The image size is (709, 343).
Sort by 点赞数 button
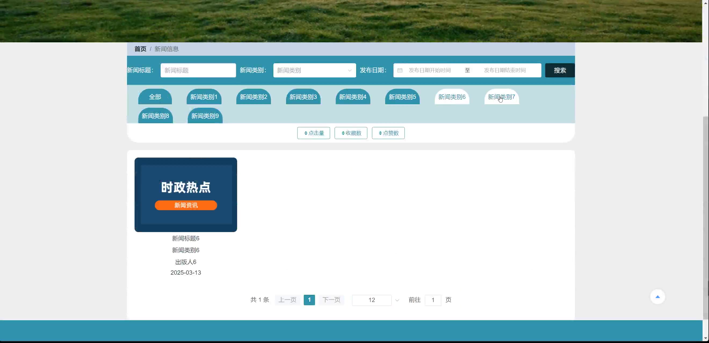click(x=388, y=133)
